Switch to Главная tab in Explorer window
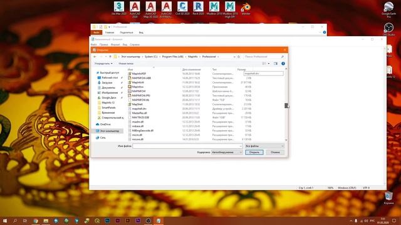The image size is (401, 225). pos(110,32)
